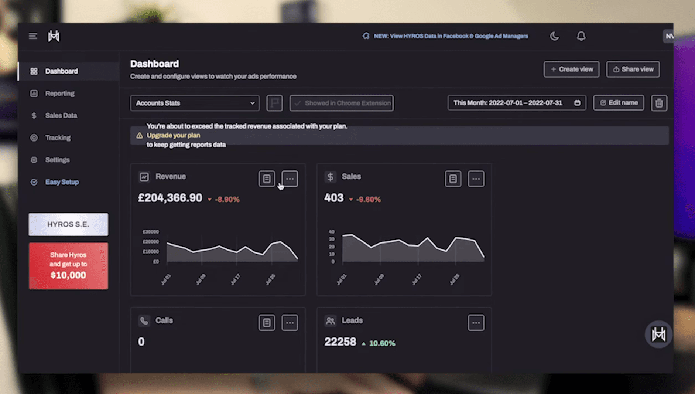This screenshot has width=695, height=394.
Task: Open notifications bell
Action: point(581,36)
